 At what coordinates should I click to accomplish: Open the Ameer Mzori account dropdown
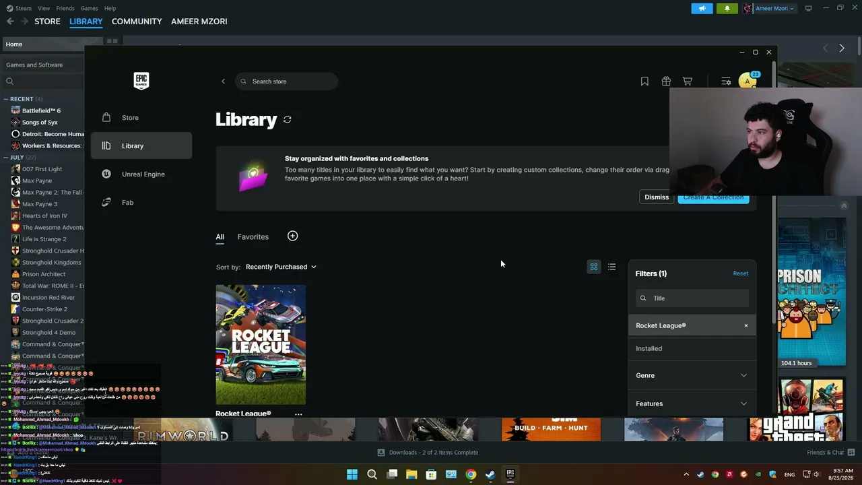point(769,8)
